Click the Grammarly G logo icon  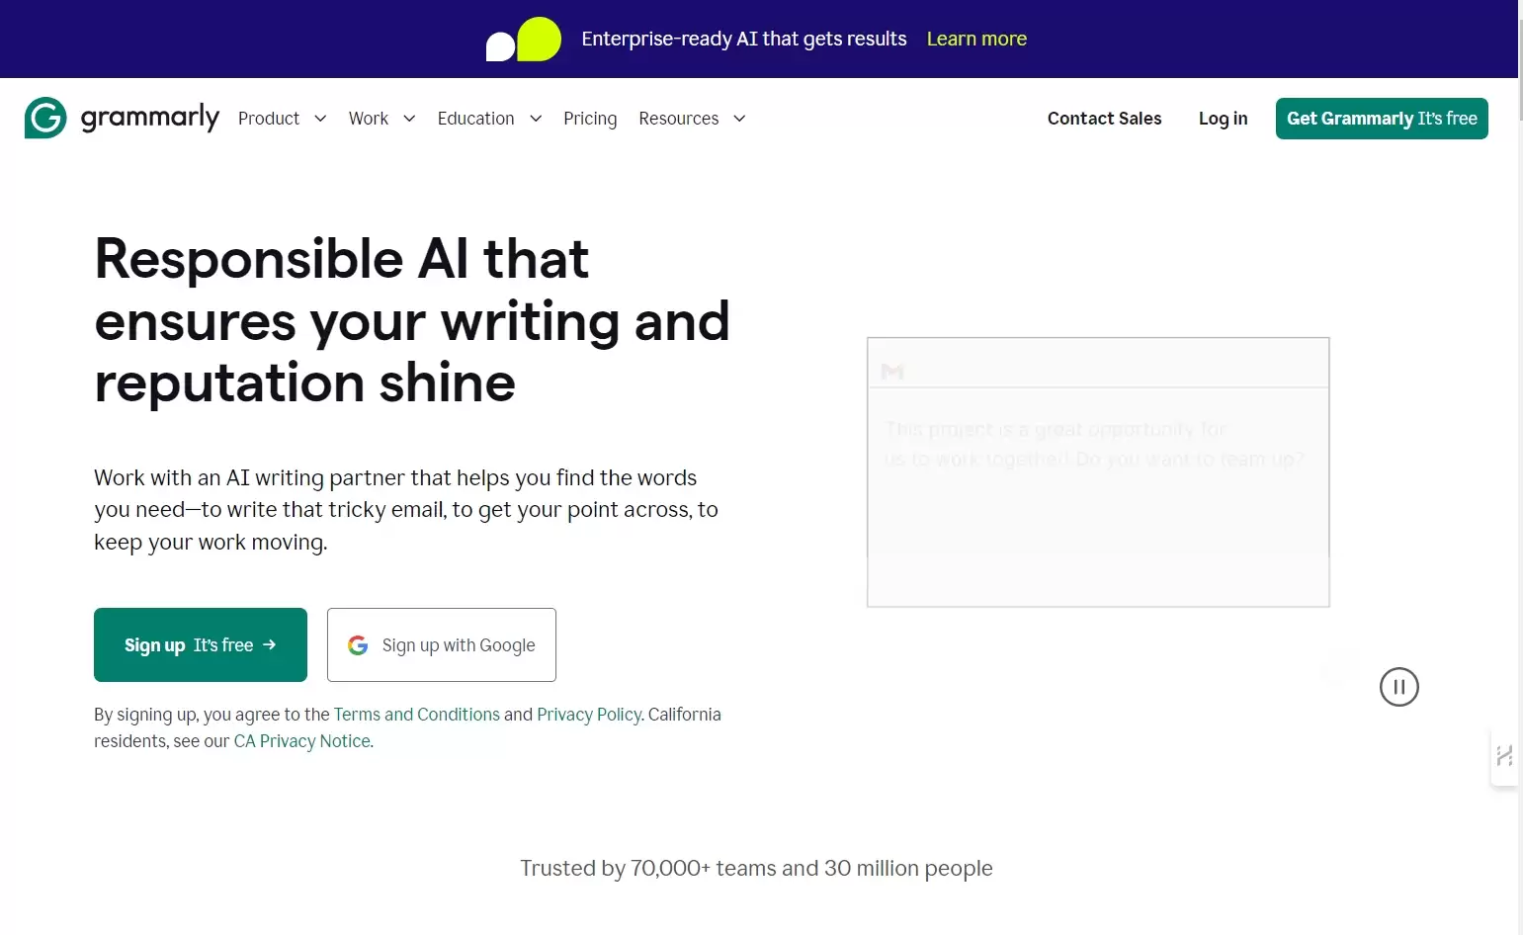coord(43,118)
